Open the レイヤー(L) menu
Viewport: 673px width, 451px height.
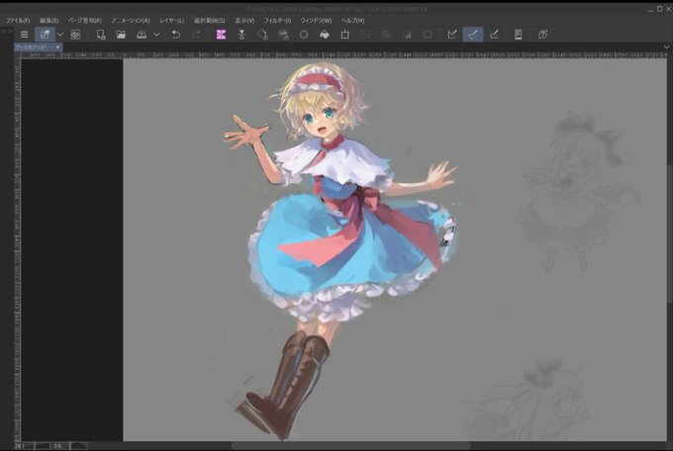coord(171,20)
